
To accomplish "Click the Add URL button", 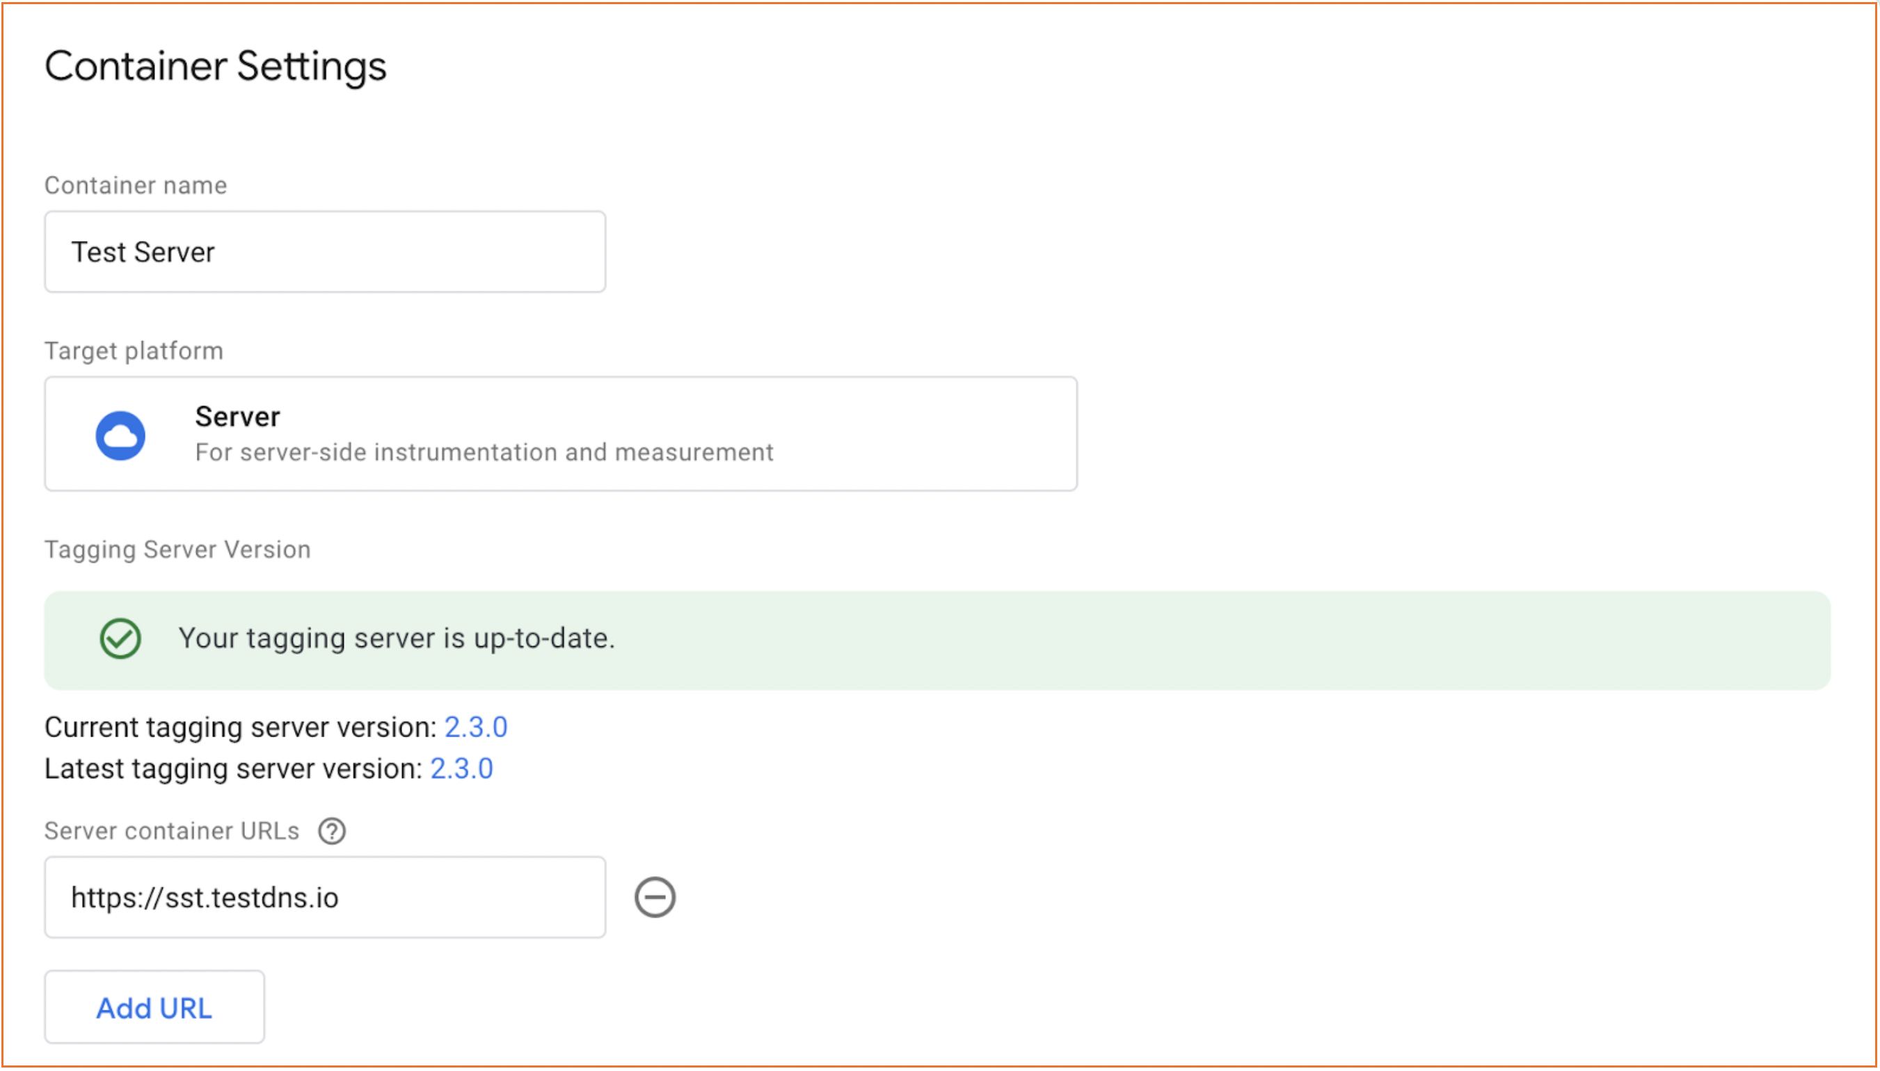I will pos(154,1007).
